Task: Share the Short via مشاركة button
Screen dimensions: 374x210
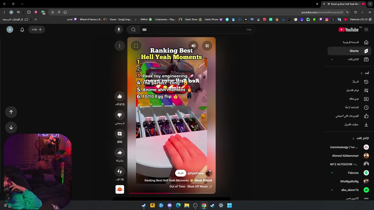Action: [120, 153]
